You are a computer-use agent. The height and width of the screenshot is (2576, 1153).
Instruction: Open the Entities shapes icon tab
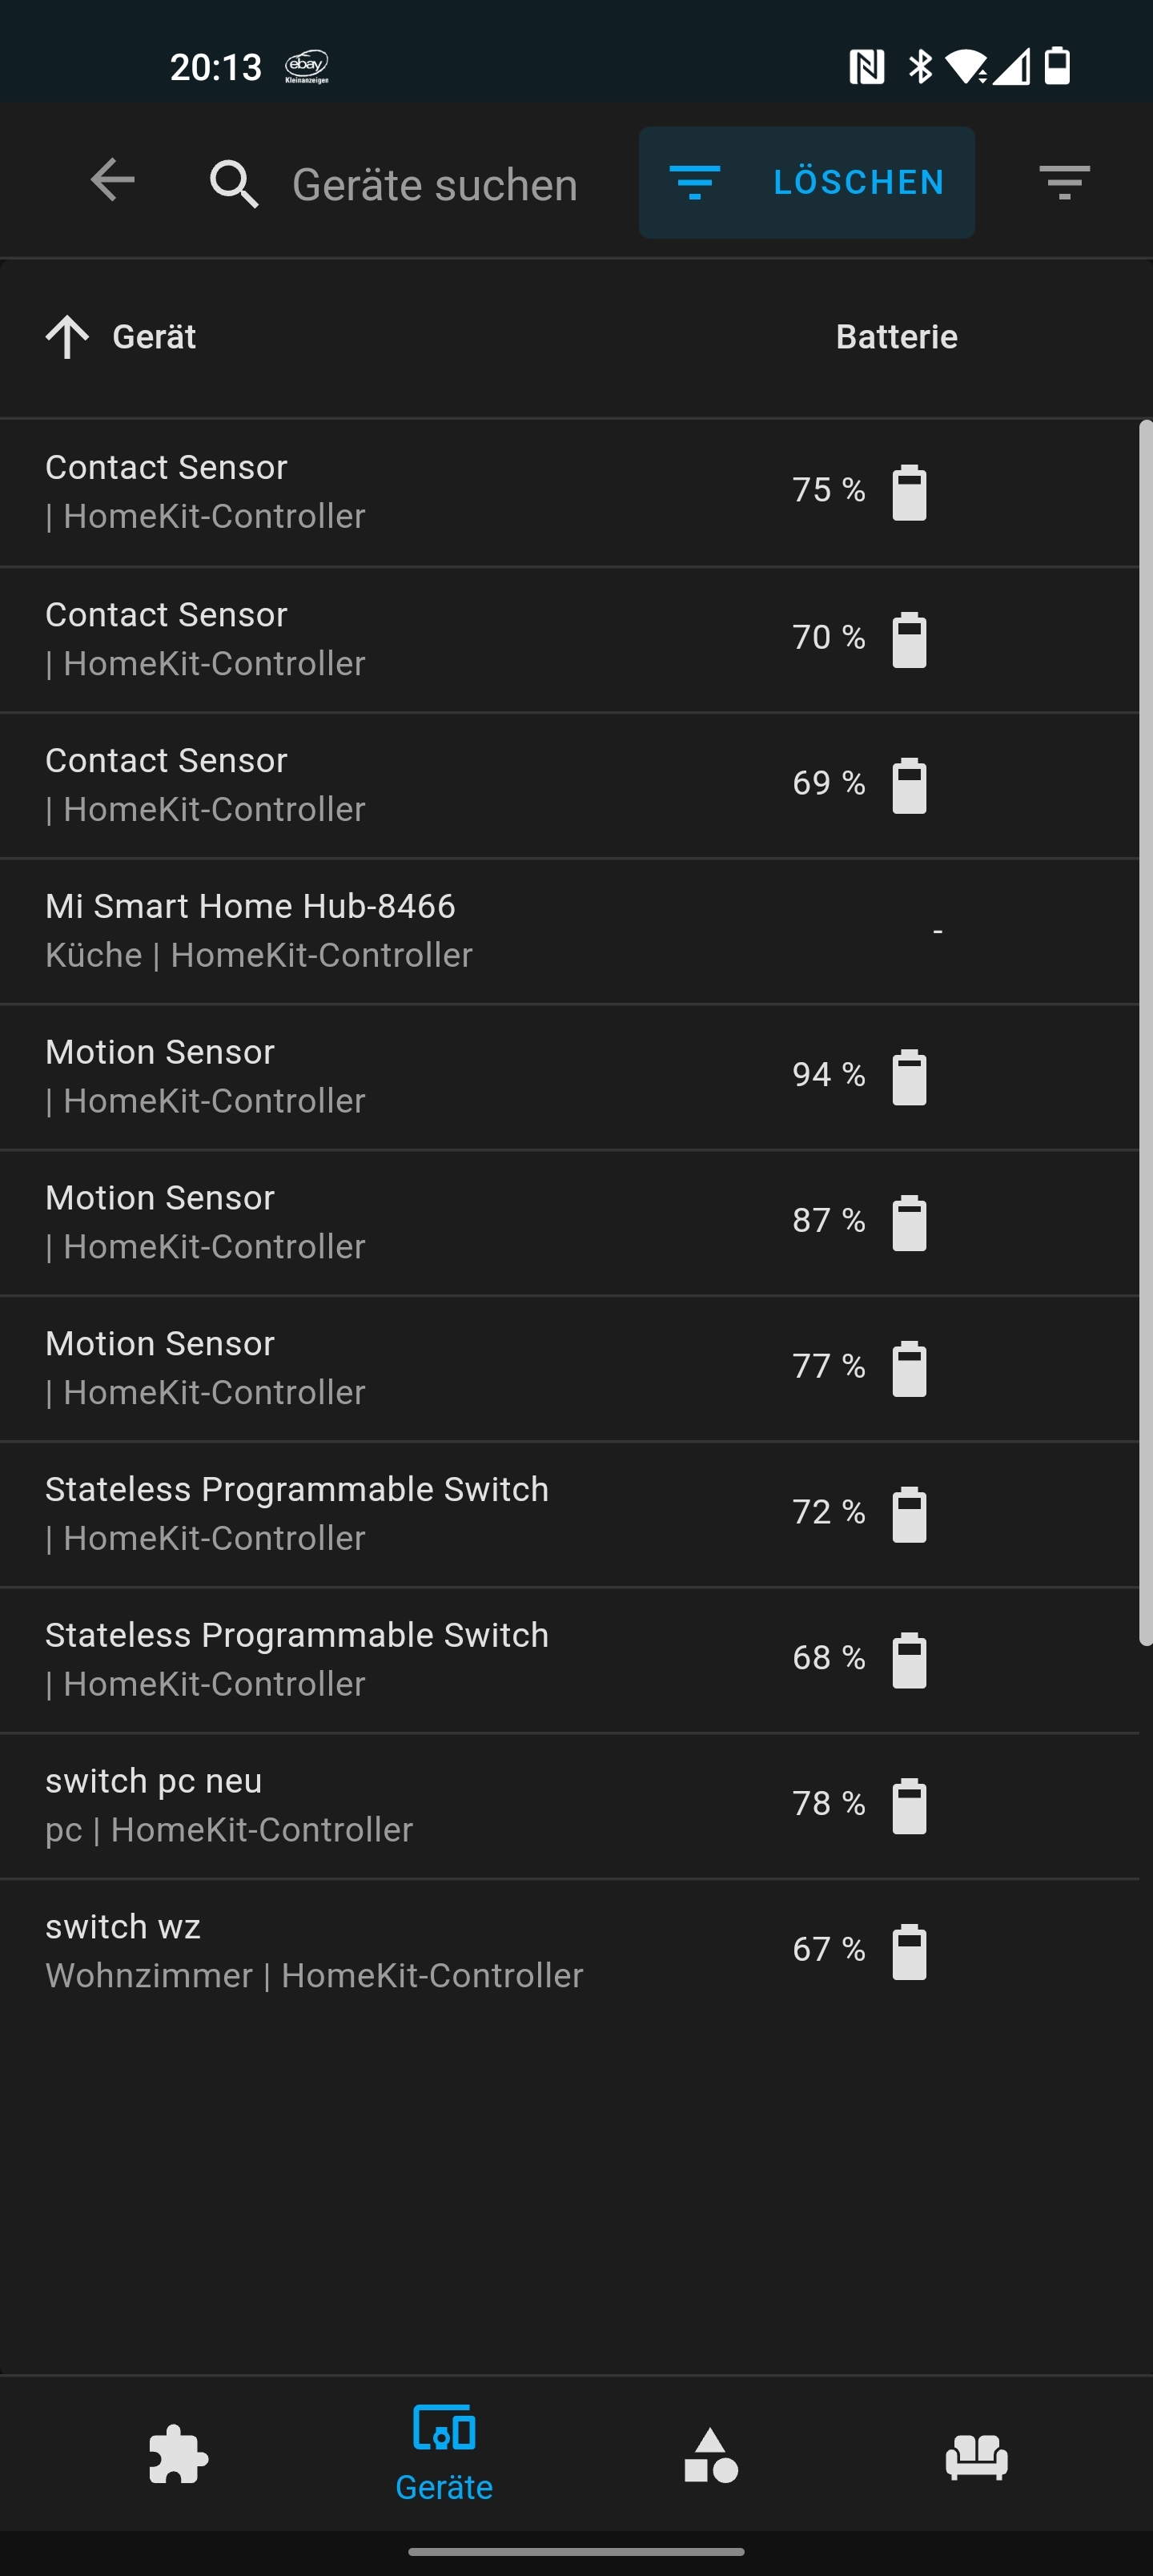711,2454
